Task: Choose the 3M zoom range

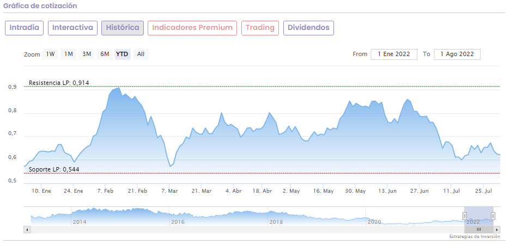Action: [x=87, y=54]
